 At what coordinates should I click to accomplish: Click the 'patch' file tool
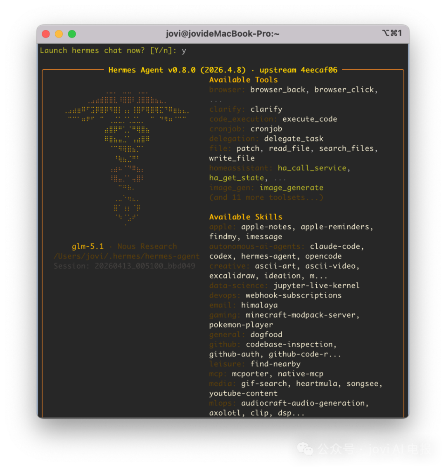coord(248,149)
